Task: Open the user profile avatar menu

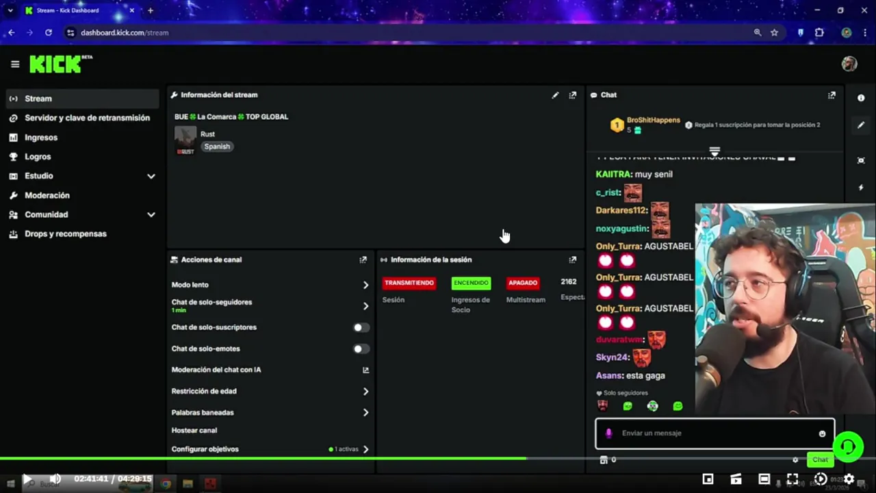Action: pos(849,64)
